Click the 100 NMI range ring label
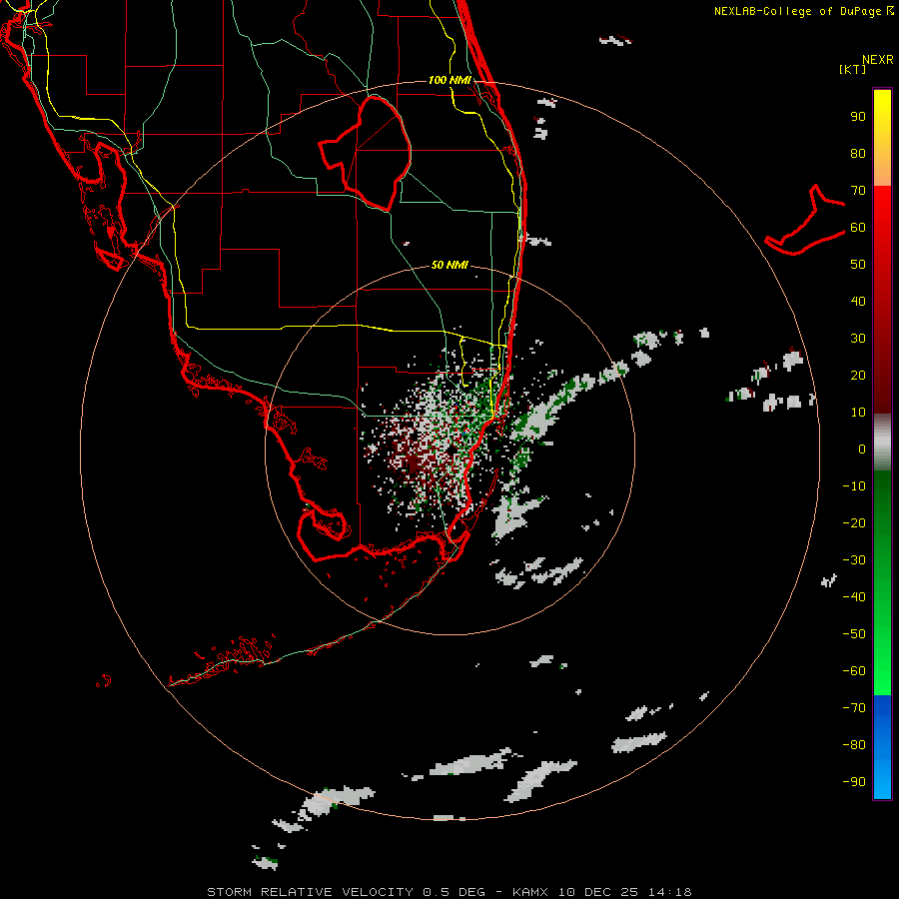The image size is (899, 899). click(449, 80)
